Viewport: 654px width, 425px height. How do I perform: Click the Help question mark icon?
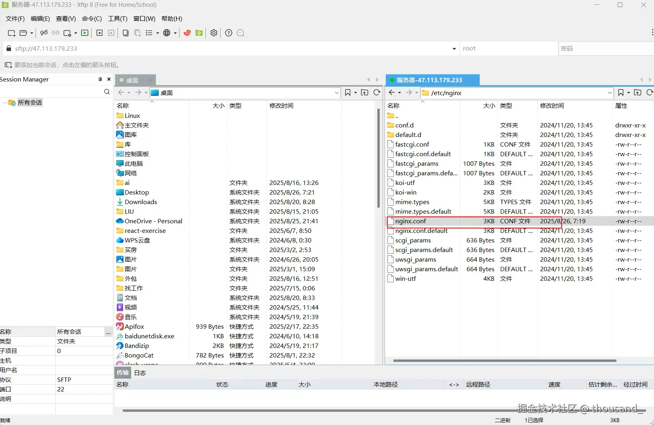click(x=229, y=33)
